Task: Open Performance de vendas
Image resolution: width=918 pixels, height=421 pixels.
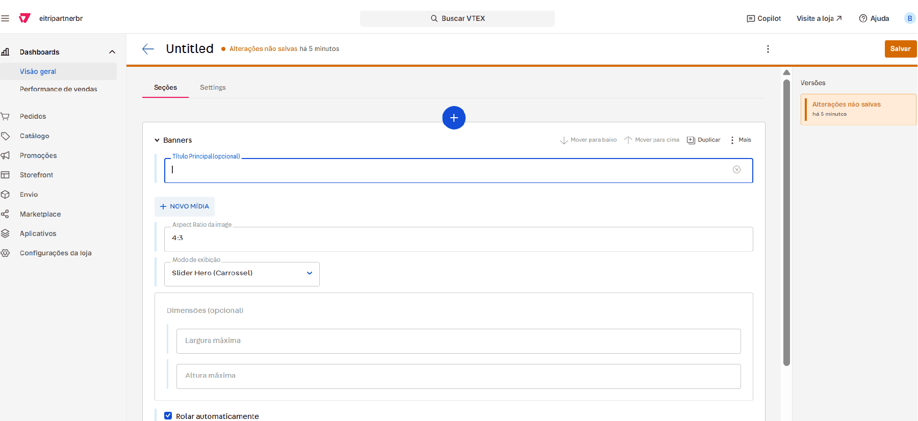Action: pyautogui.click(x=58, y=89)
